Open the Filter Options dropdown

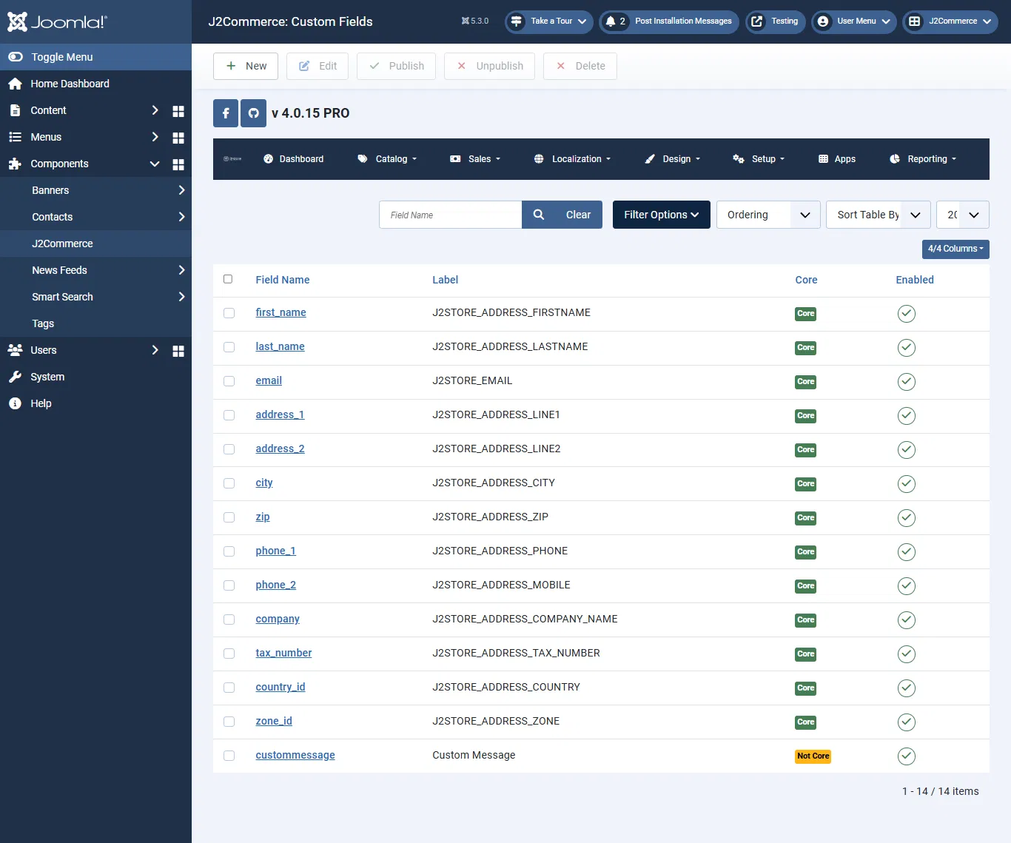coord(662,215)
